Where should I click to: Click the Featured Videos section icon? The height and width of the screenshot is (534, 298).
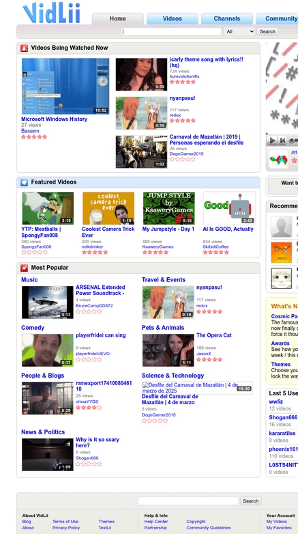tap(24, 182)
